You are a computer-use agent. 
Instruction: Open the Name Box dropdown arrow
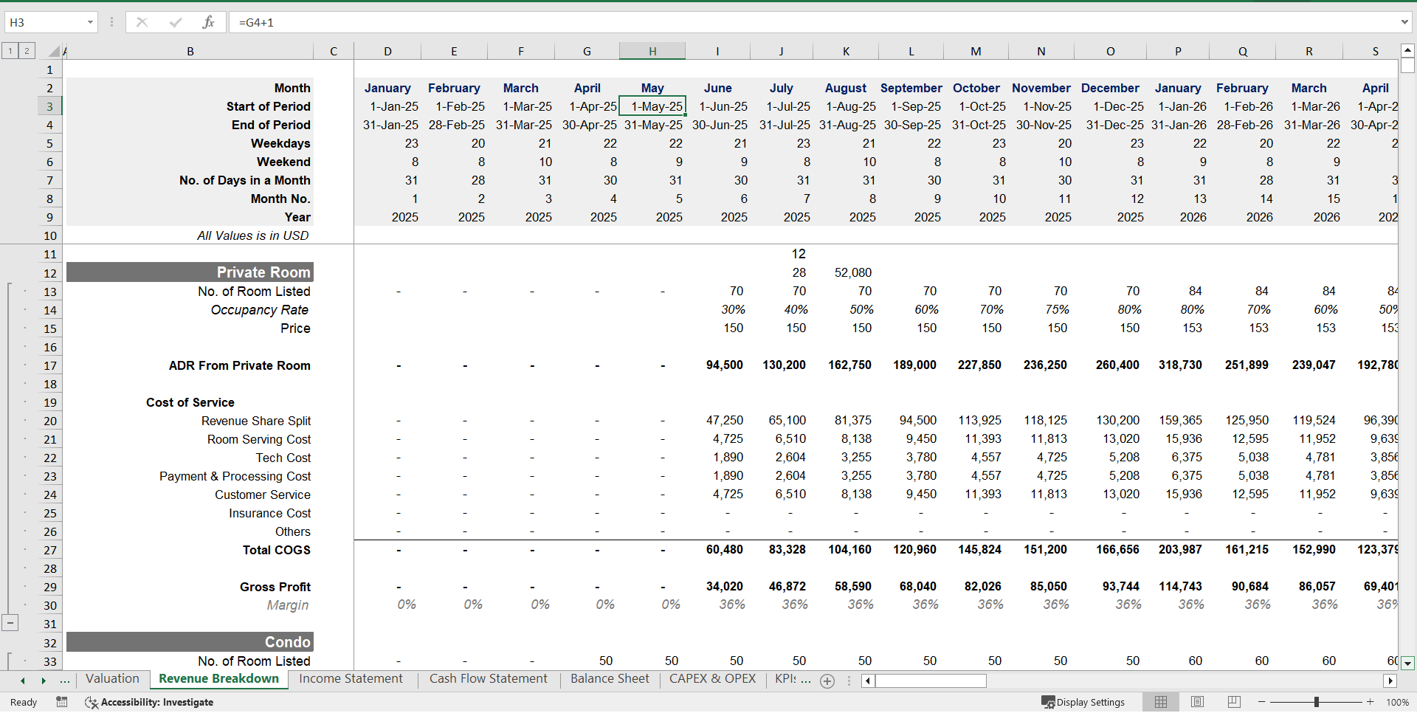[x=90, y=22]
